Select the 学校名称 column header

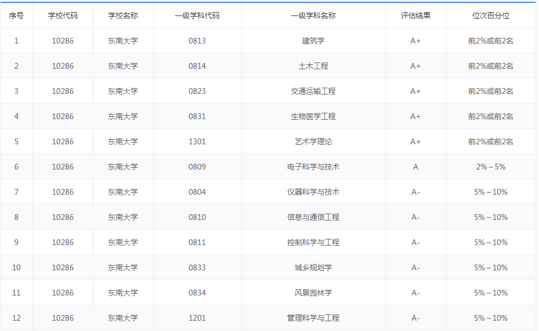(x=123, y=15)
